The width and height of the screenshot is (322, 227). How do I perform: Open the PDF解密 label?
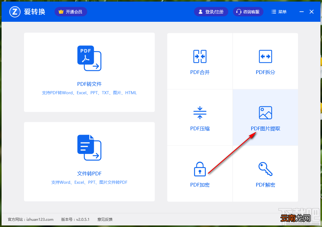(x=266, y=185)
